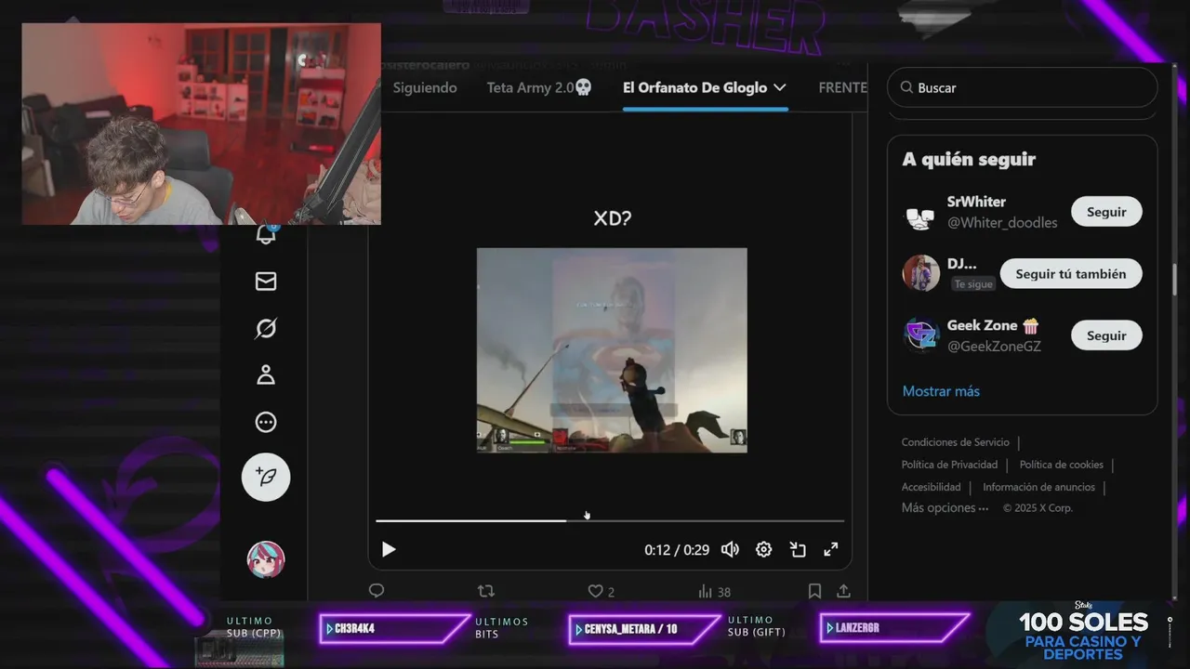Image resolution: width=1190 pixels, height=669 pixels.
Task: Like the post showing 2 likes
Action: pyautogui.click(x=601, y=591)
